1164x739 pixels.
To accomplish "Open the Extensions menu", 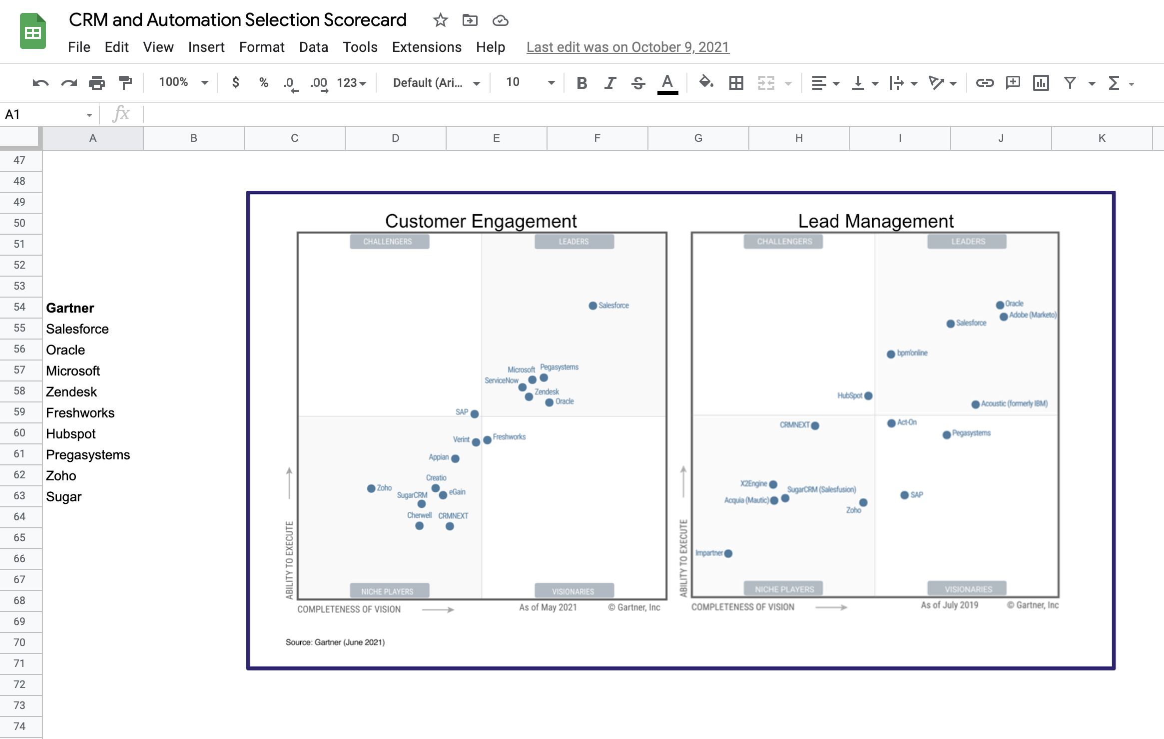I will (427, 47).
